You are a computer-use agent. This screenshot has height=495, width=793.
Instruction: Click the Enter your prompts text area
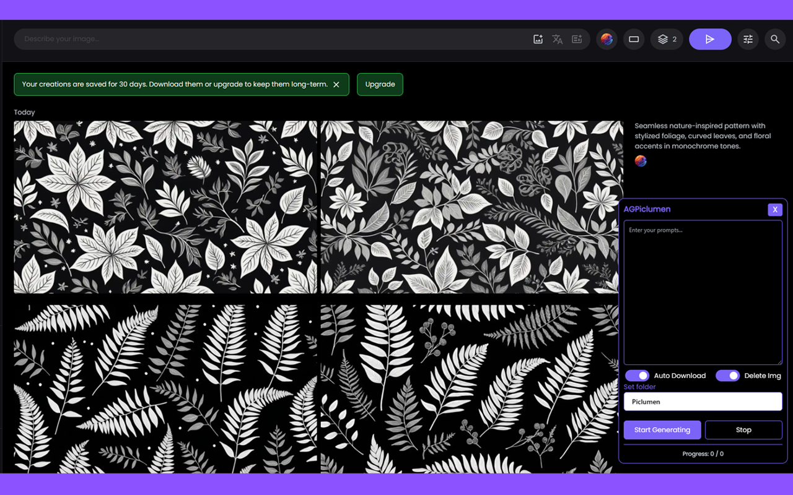pos(703,293)
